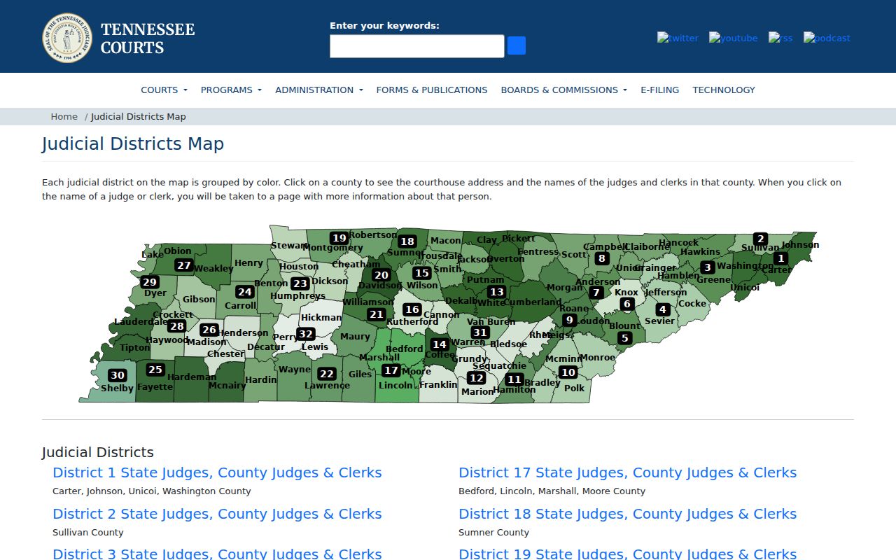The image size is (896, 560).
Task: Select district 8 badge near Campbell
Action: coord(601,258)
